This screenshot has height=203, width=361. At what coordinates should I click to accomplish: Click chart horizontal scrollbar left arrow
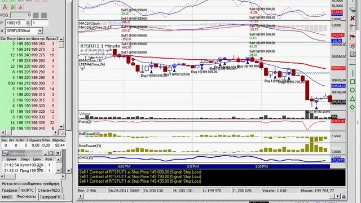click(81, 196)
